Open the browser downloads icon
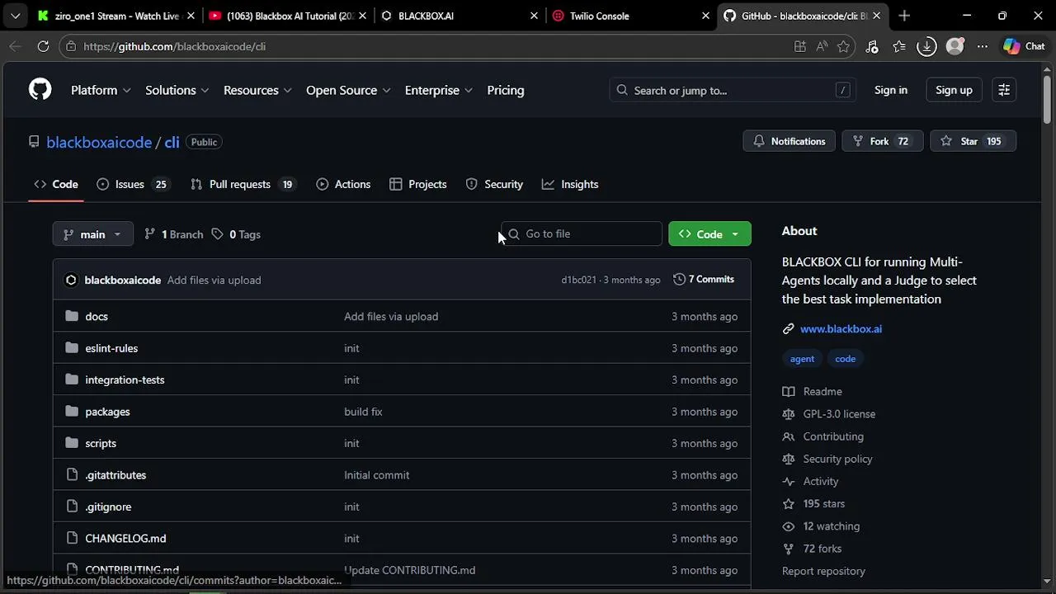 [926, 47]
